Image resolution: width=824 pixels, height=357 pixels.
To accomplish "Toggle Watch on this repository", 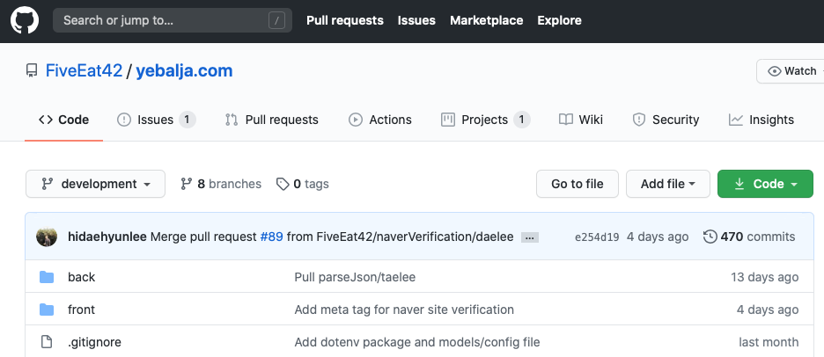I will click(792, 71).
